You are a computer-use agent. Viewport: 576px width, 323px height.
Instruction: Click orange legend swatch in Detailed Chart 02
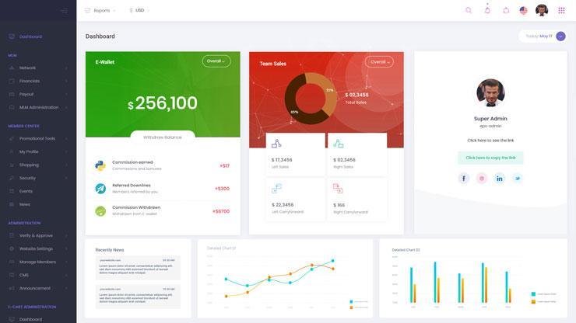(x=533, y=302)
